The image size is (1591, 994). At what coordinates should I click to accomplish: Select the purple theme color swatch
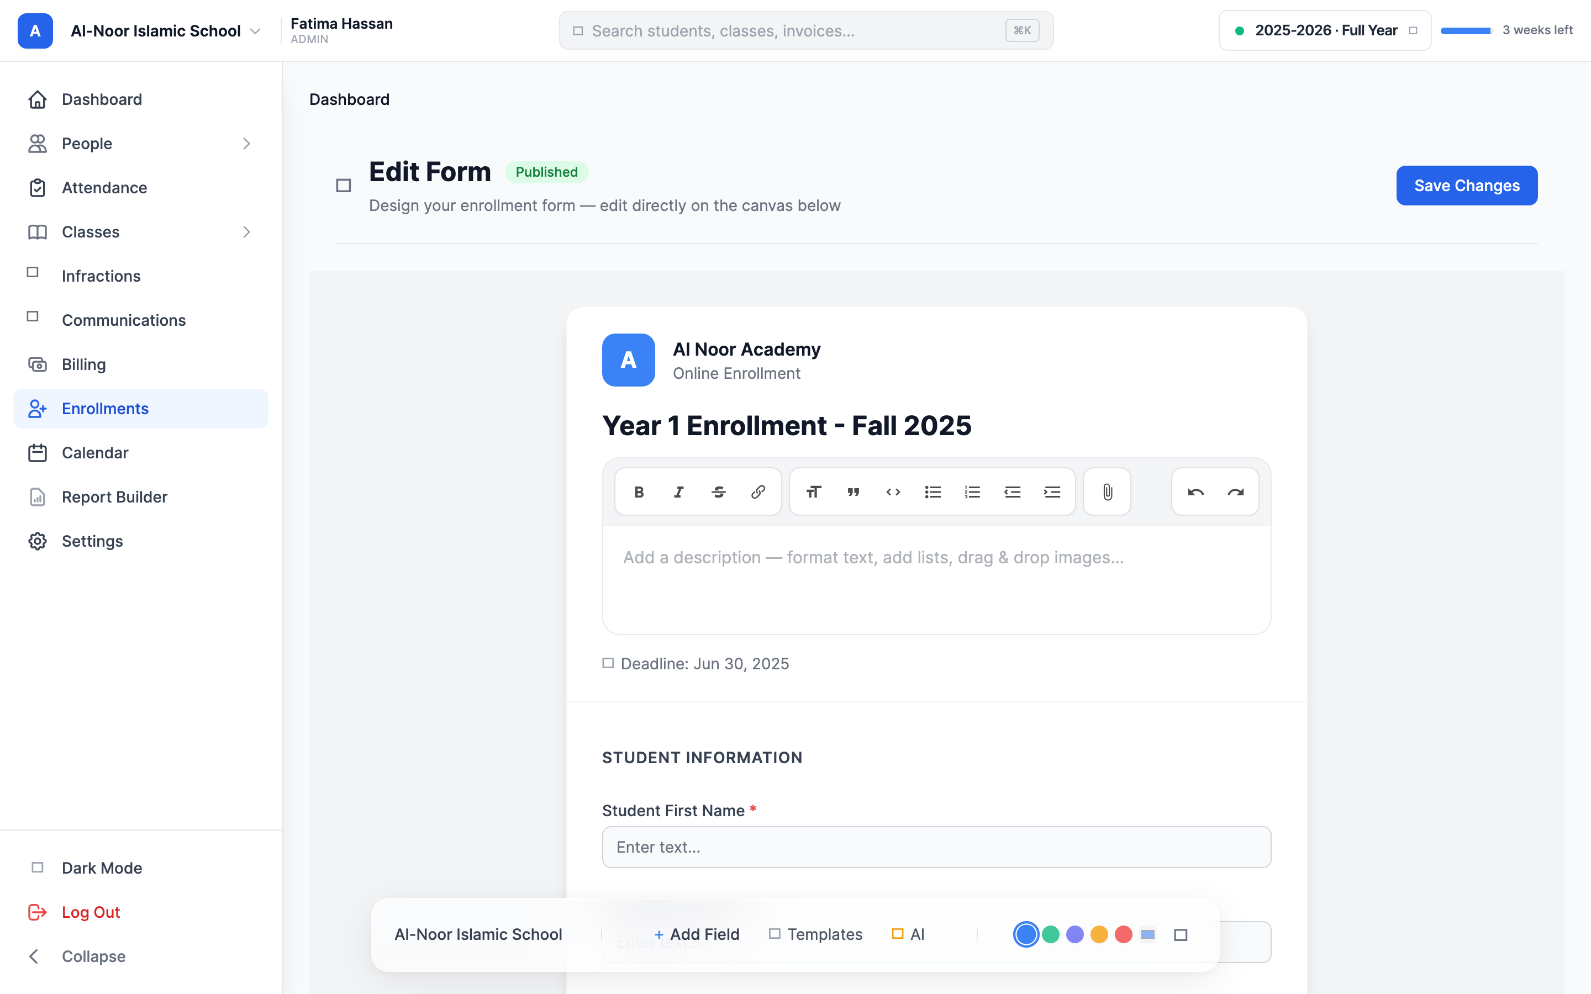[1075, 934]
